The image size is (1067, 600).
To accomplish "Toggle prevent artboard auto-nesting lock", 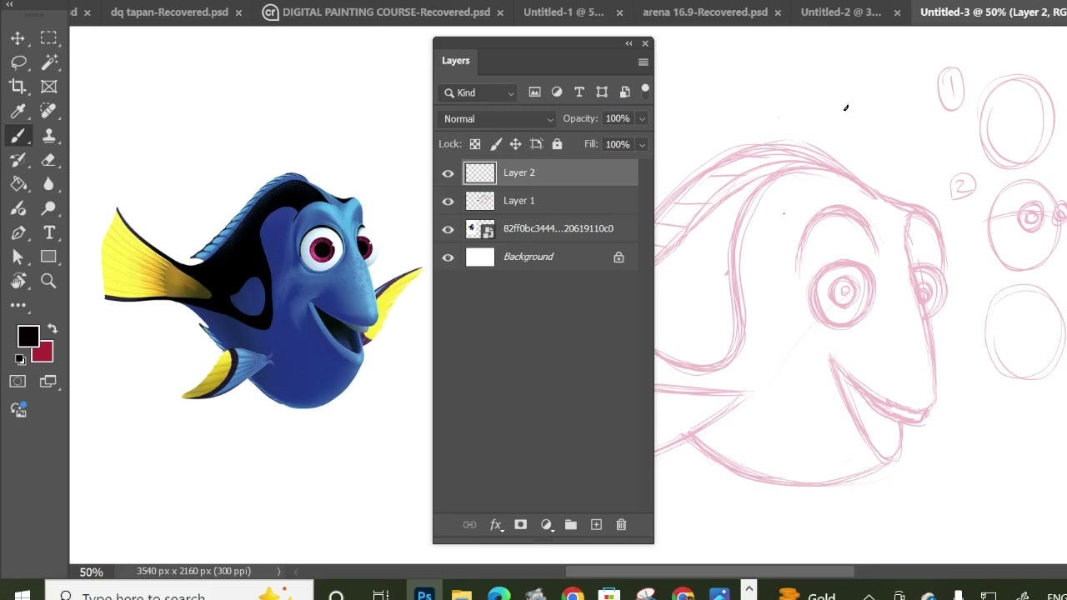I will 537,144.
